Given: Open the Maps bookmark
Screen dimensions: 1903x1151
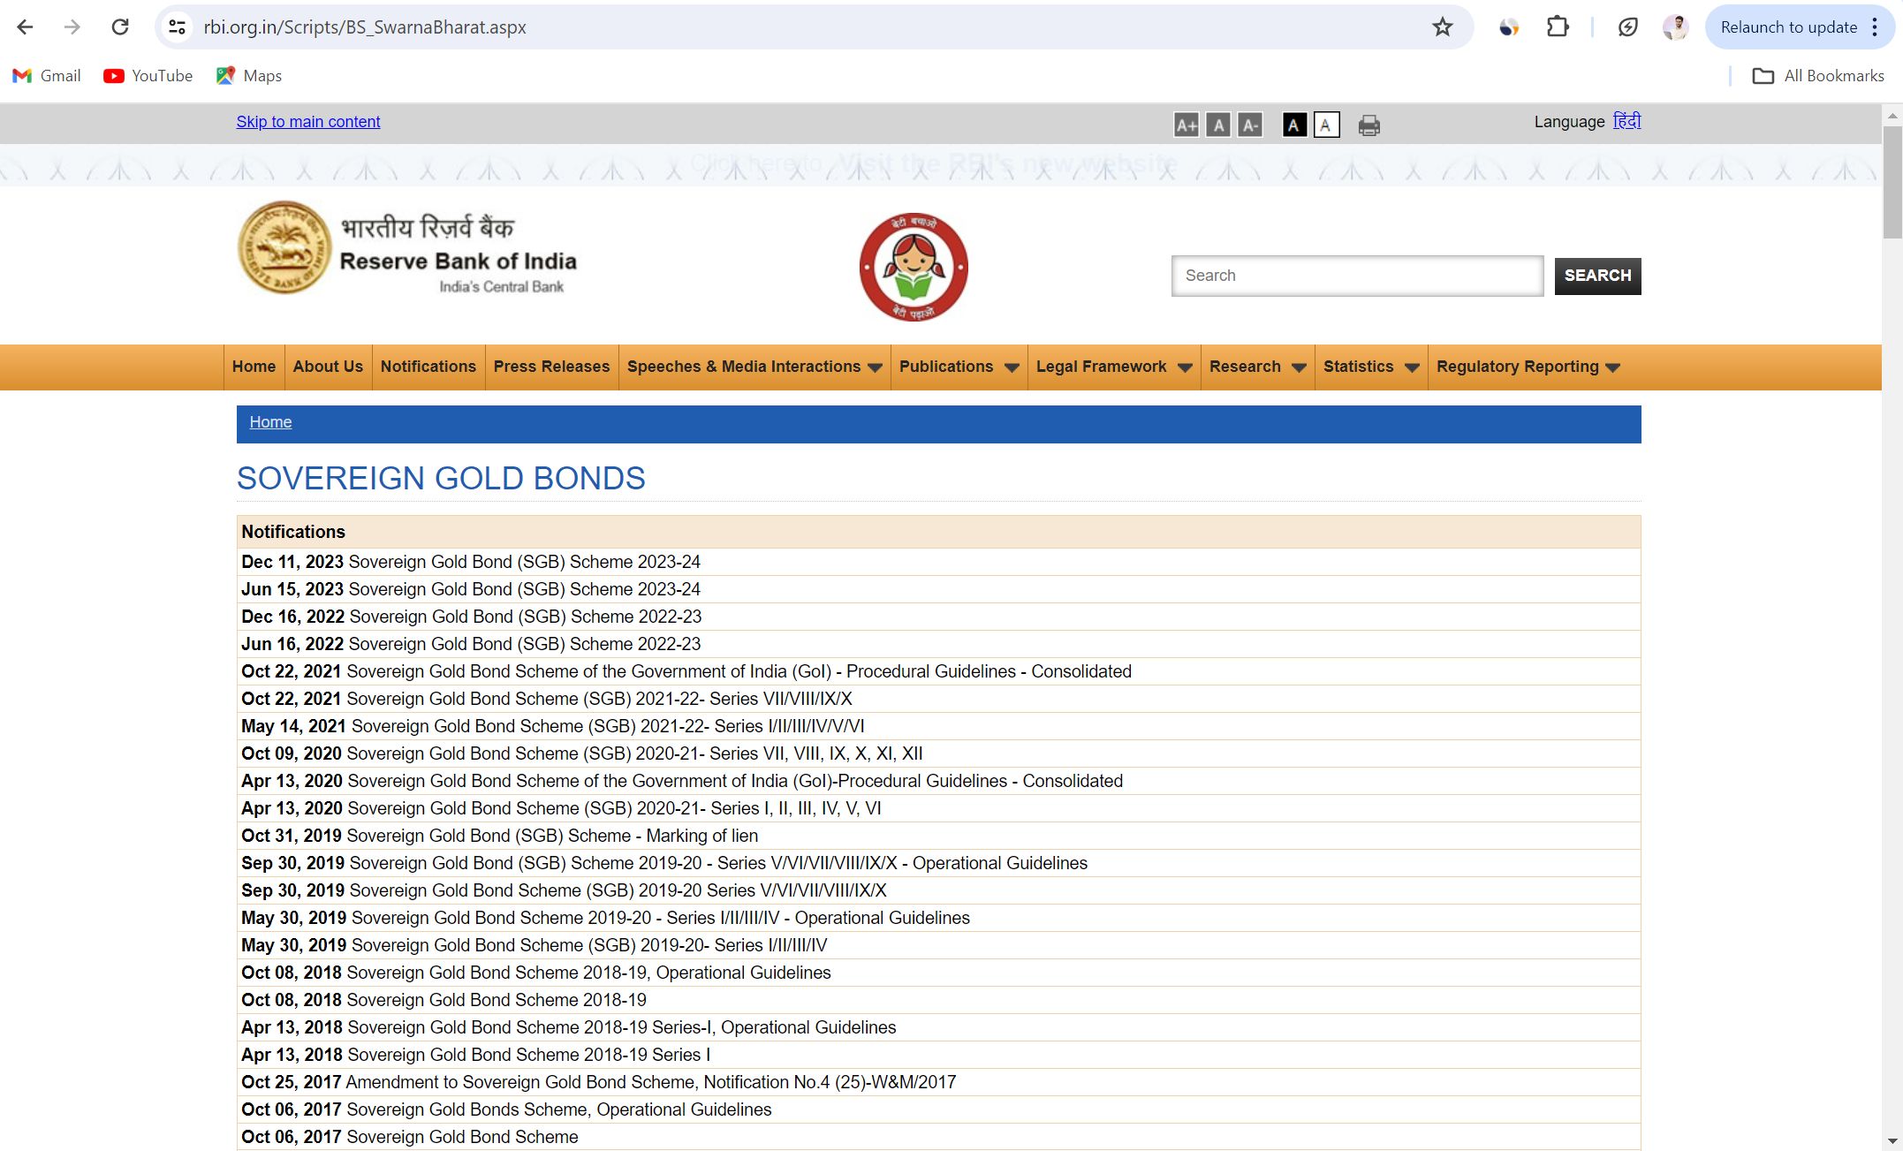Looking at the screenshot, I should 249,76.
